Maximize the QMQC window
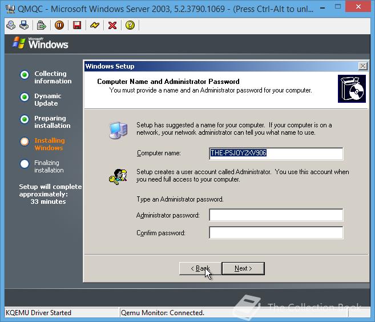Screen dimensions: 375x322 click(x=338, y=6)
